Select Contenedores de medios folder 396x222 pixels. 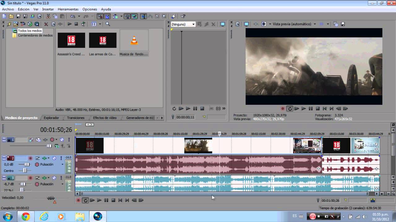pos(35,35)
